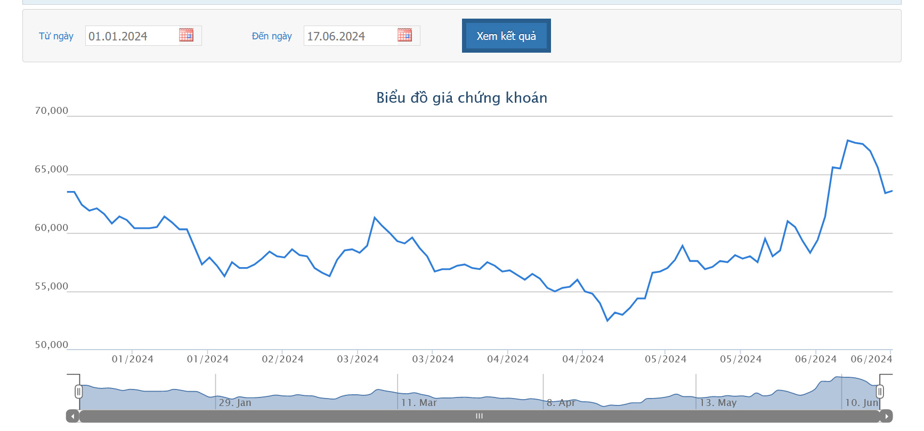Click the scrollbar right arrow button

[x=886, y=416]
